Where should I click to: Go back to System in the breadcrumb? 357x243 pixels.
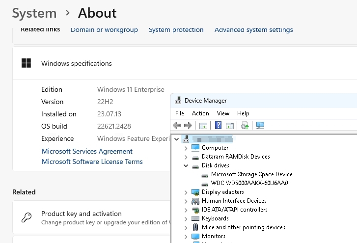(34, 13)
